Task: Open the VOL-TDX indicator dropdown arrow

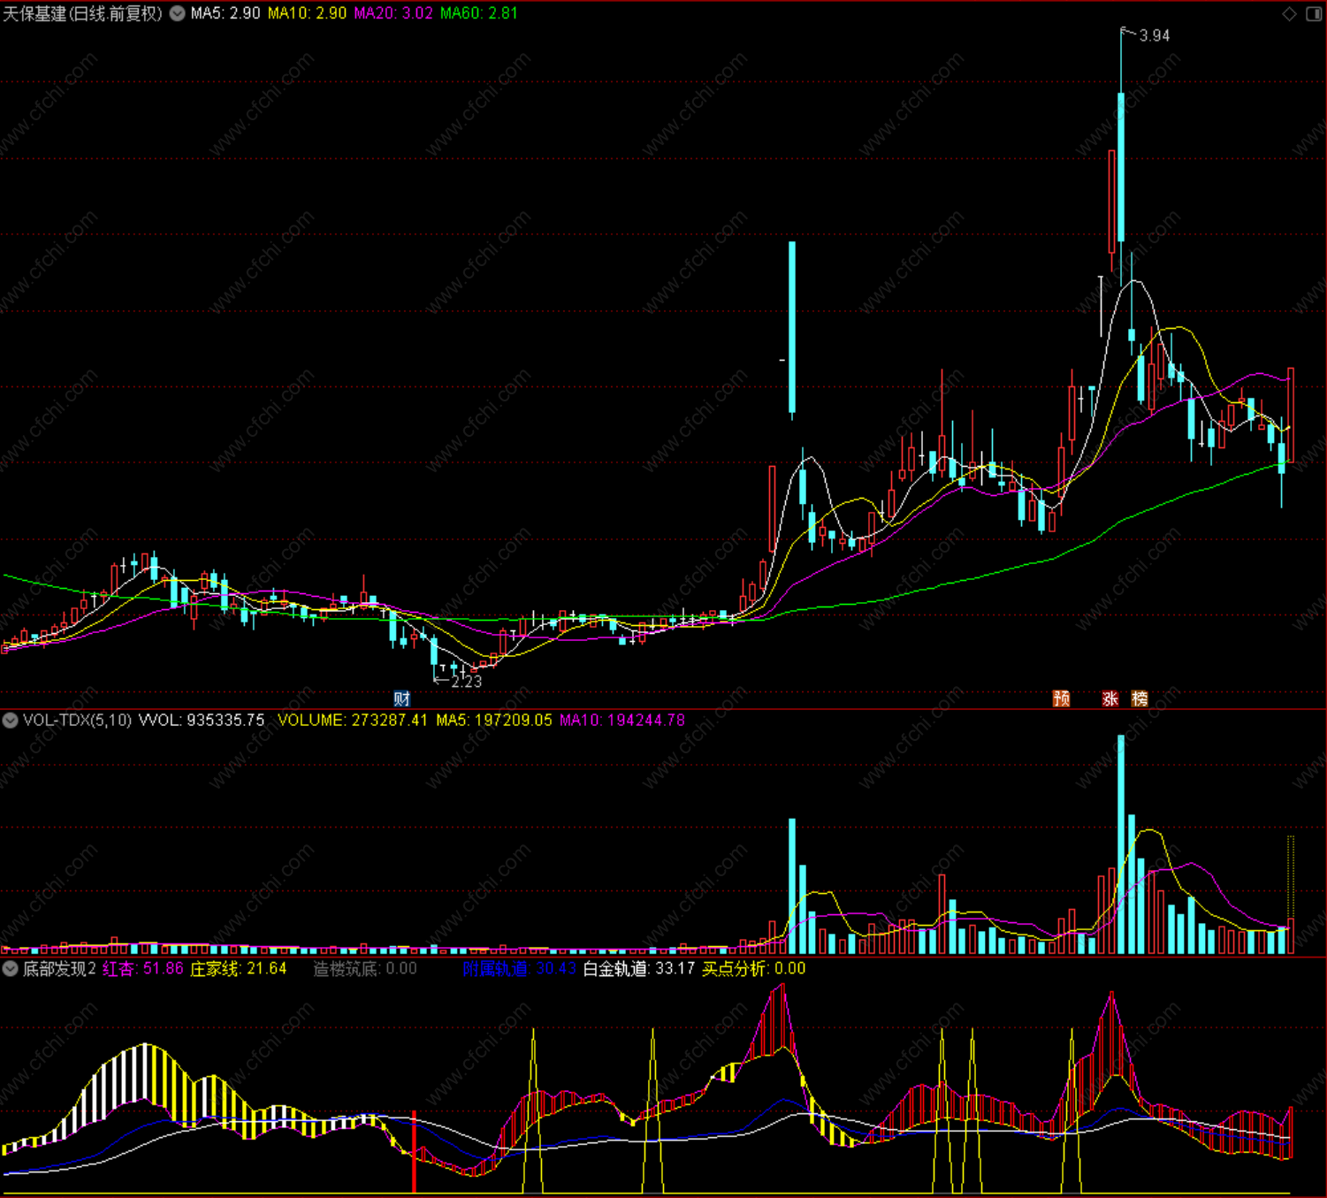Action: [x=10, y=721]
